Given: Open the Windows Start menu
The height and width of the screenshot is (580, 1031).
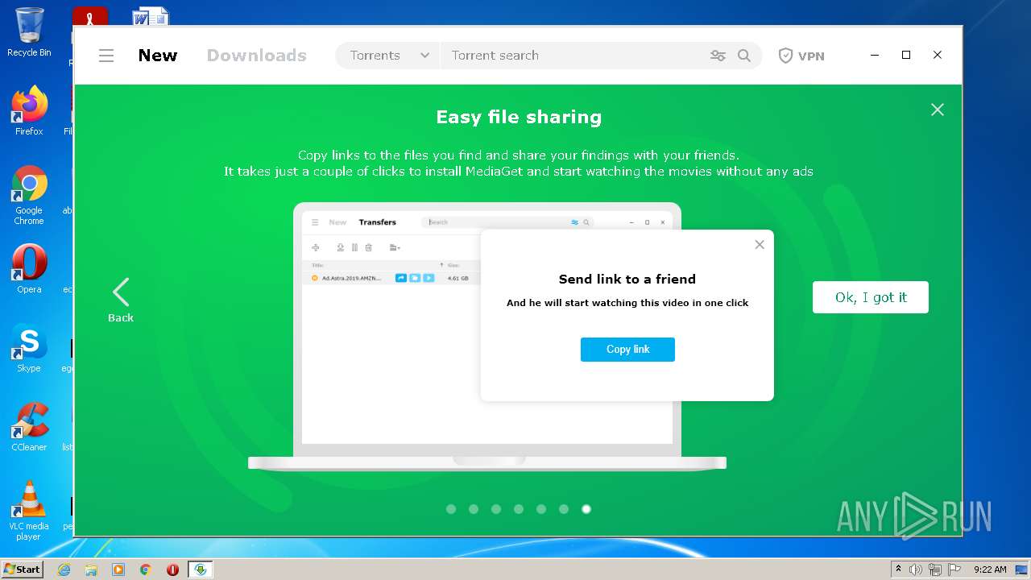Looking at the screenshot, I should 22,569.
